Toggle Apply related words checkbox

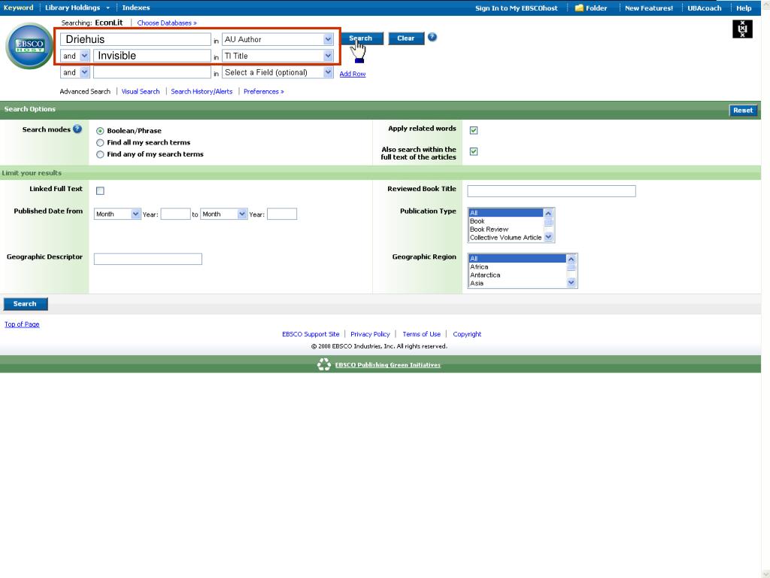(x=474, y=130)
